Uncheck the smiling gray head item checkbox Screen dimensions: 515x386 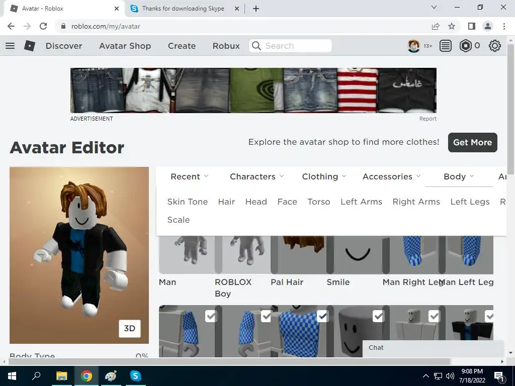pos(378,316)
